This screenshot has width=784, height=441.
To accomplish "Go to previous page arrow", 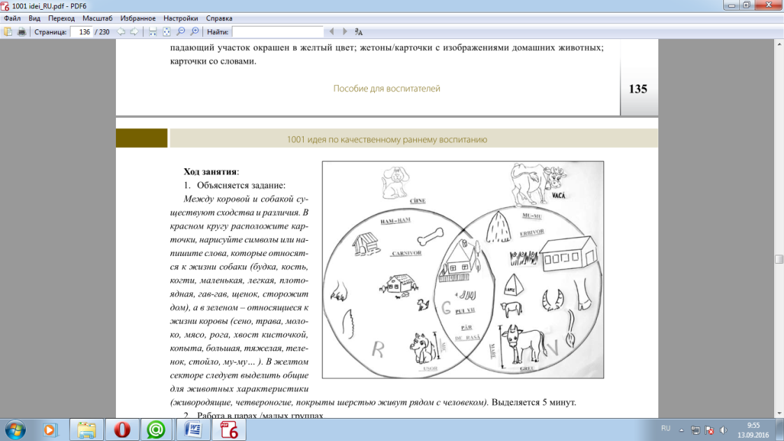I will tap(121, 31).
